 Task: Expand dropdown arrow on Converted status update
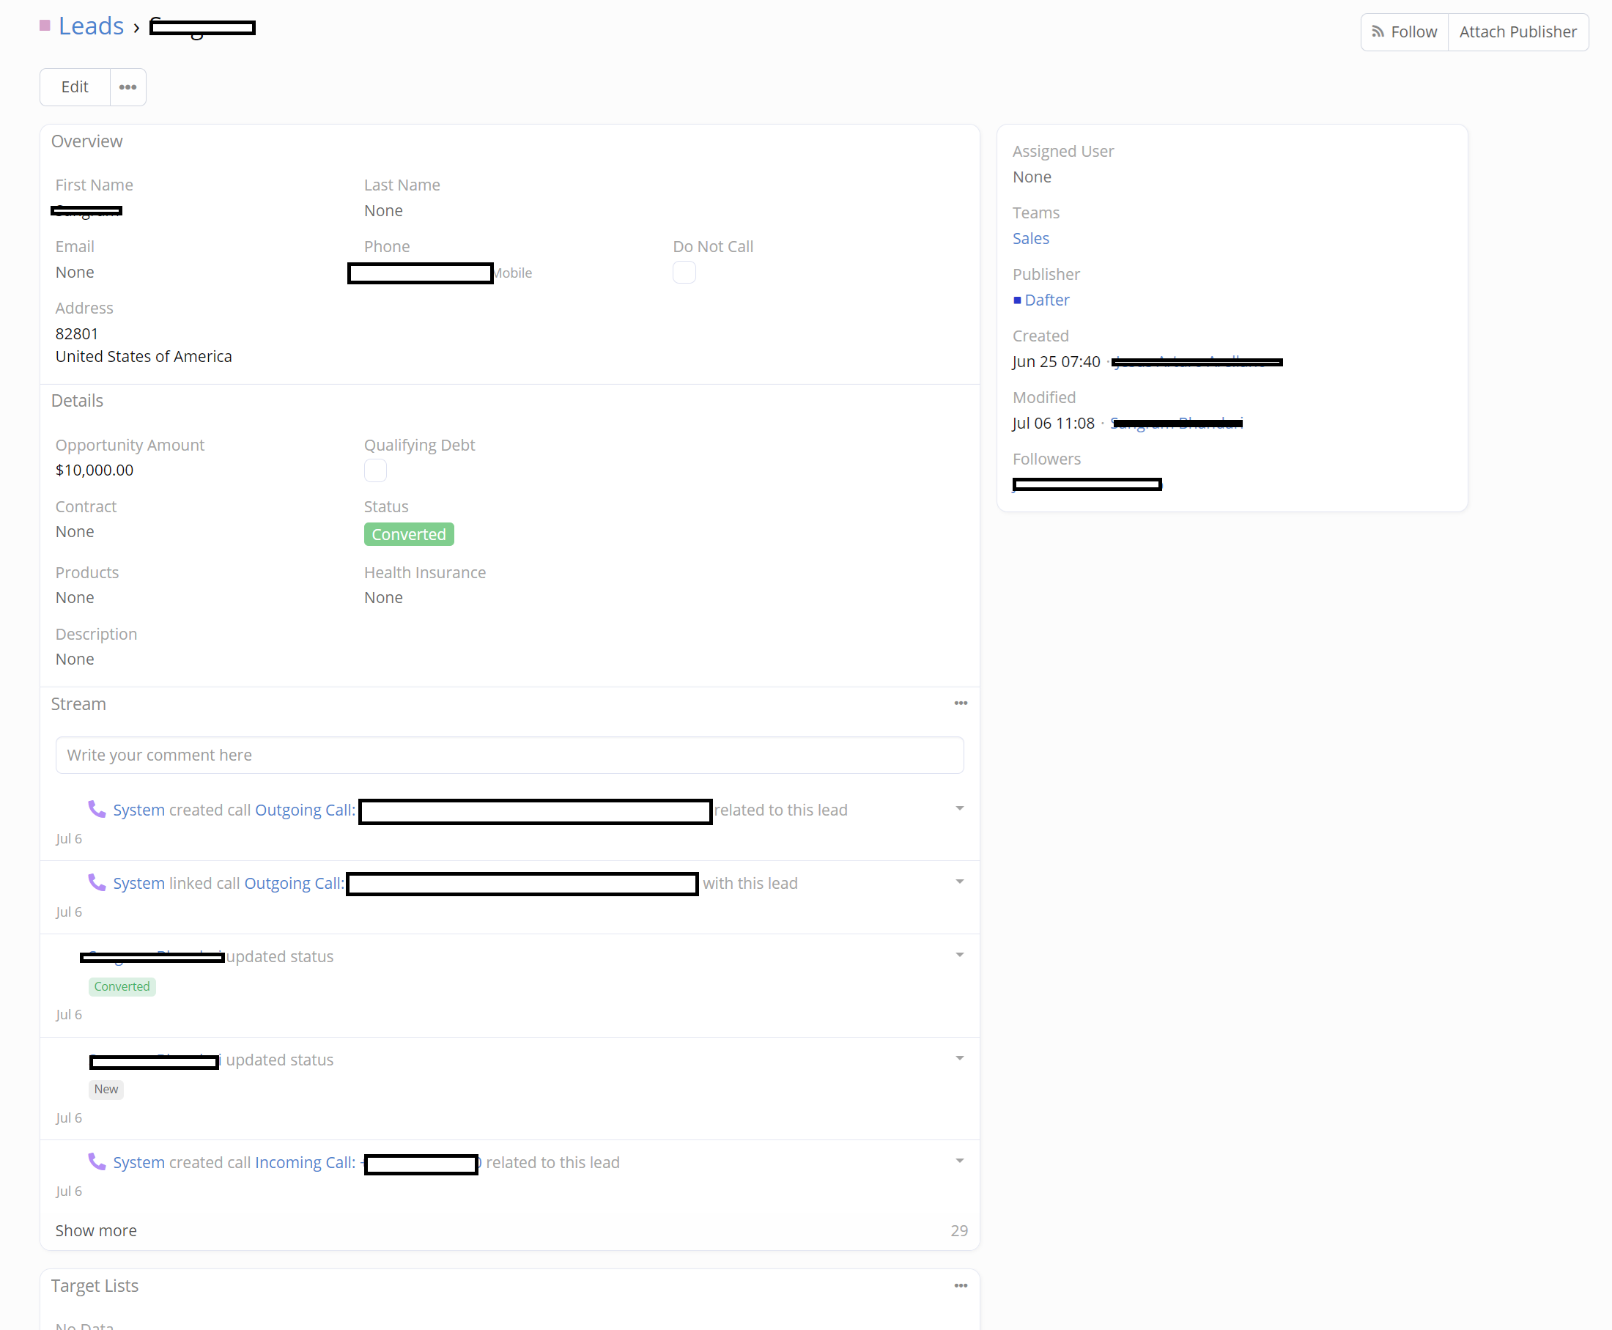tap(959, 955)
